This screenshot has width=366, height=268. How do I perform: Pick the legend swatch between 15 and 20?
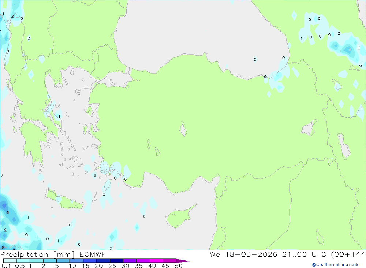pos(90,261)
